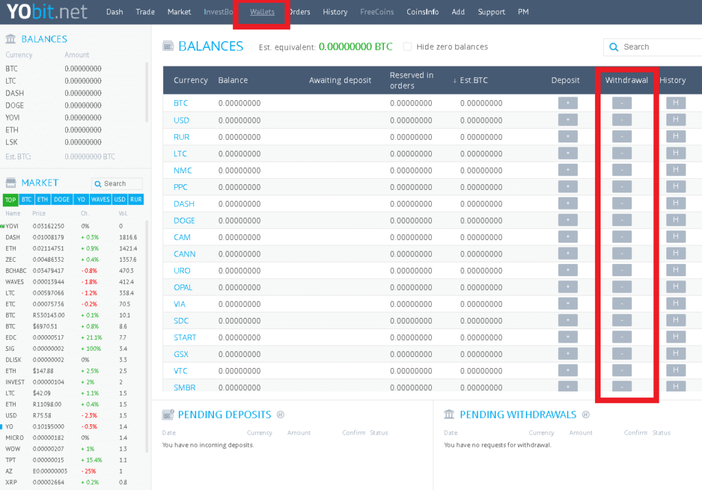Click the GSX withdrawal minus button
702x490 pixels.
[622, 354]
